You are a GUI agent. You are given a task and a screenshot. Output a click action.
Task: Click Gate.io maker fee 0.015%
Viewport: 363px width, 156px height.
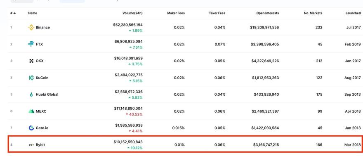[179, 128]
